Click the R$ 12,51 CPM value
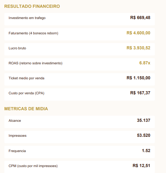This screenshot has width=166, height=173. pyautogui.click(x=141, y=166)
